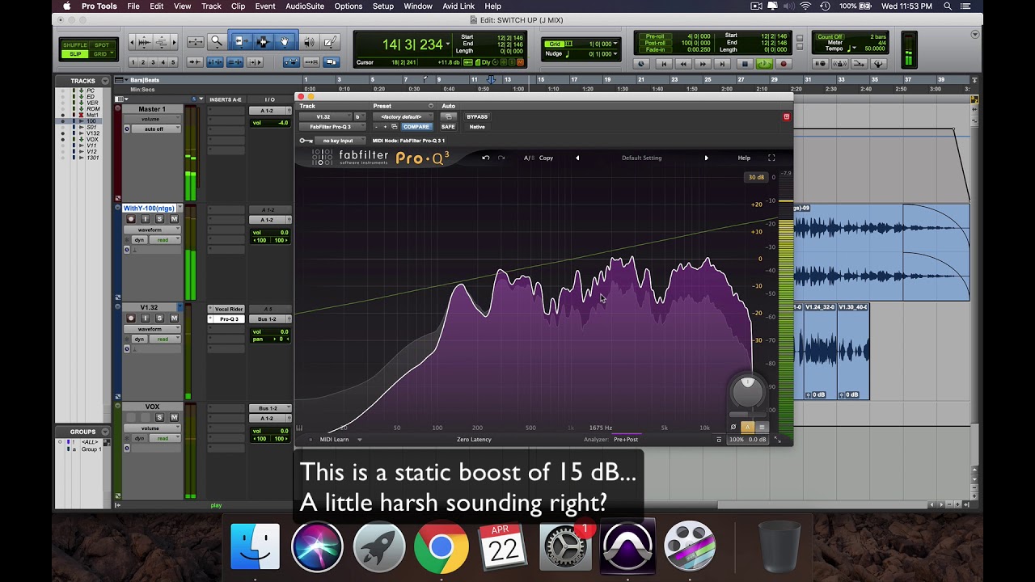Toggle the green Play button in transport
Viewport: 1035px width, 582px height.
click(x=763, y=64)
